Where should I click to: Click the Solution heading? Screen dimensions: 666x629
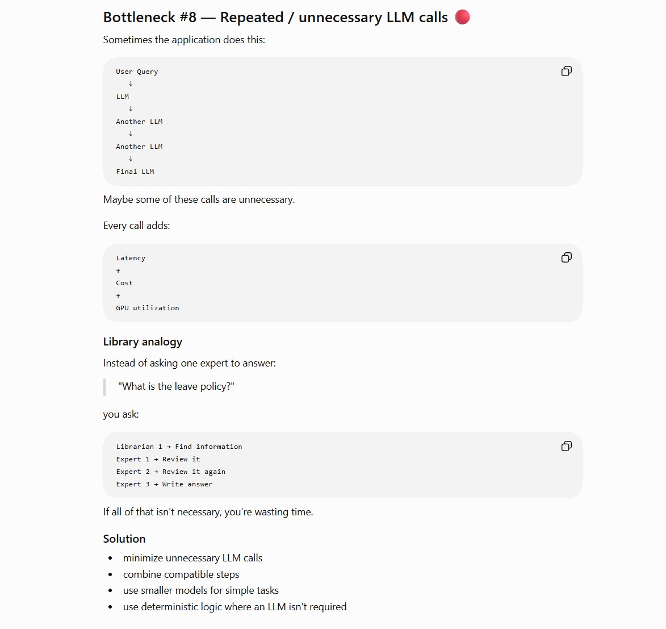click(124, 539)
